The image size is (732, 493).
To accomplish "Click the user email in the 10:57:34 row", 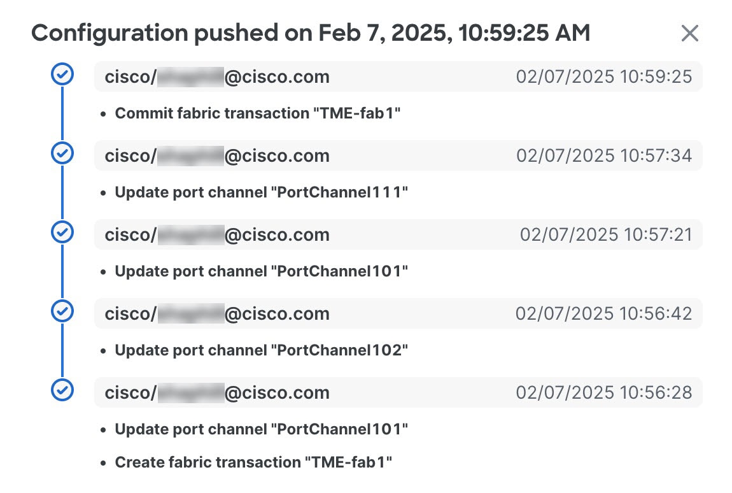I will 217,155.
